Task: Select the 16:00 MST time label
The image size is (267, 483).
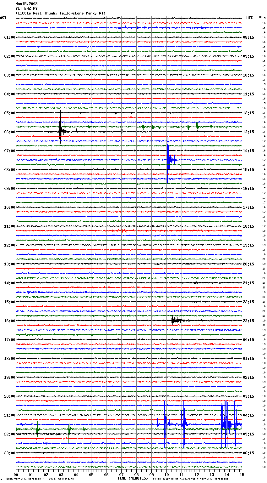Action: pyautogui.click(x=10, y=321)
